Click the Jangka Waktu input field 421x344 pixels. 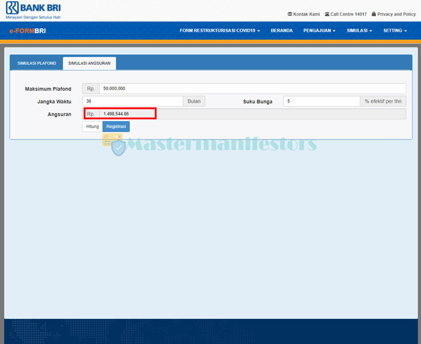[133, 101]
